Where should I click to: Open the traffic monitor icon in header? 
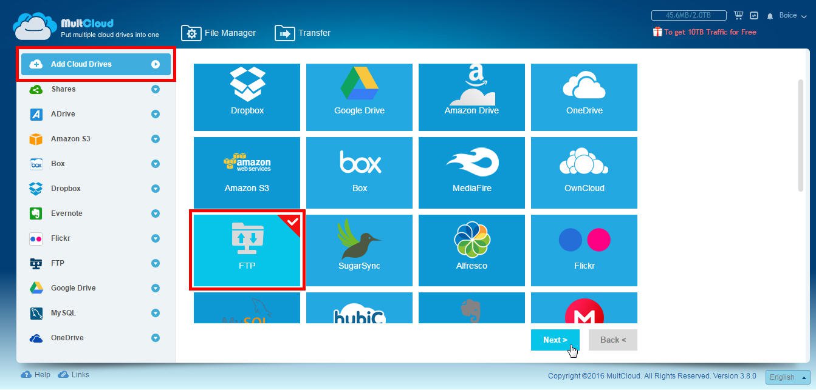click(754, 15)
